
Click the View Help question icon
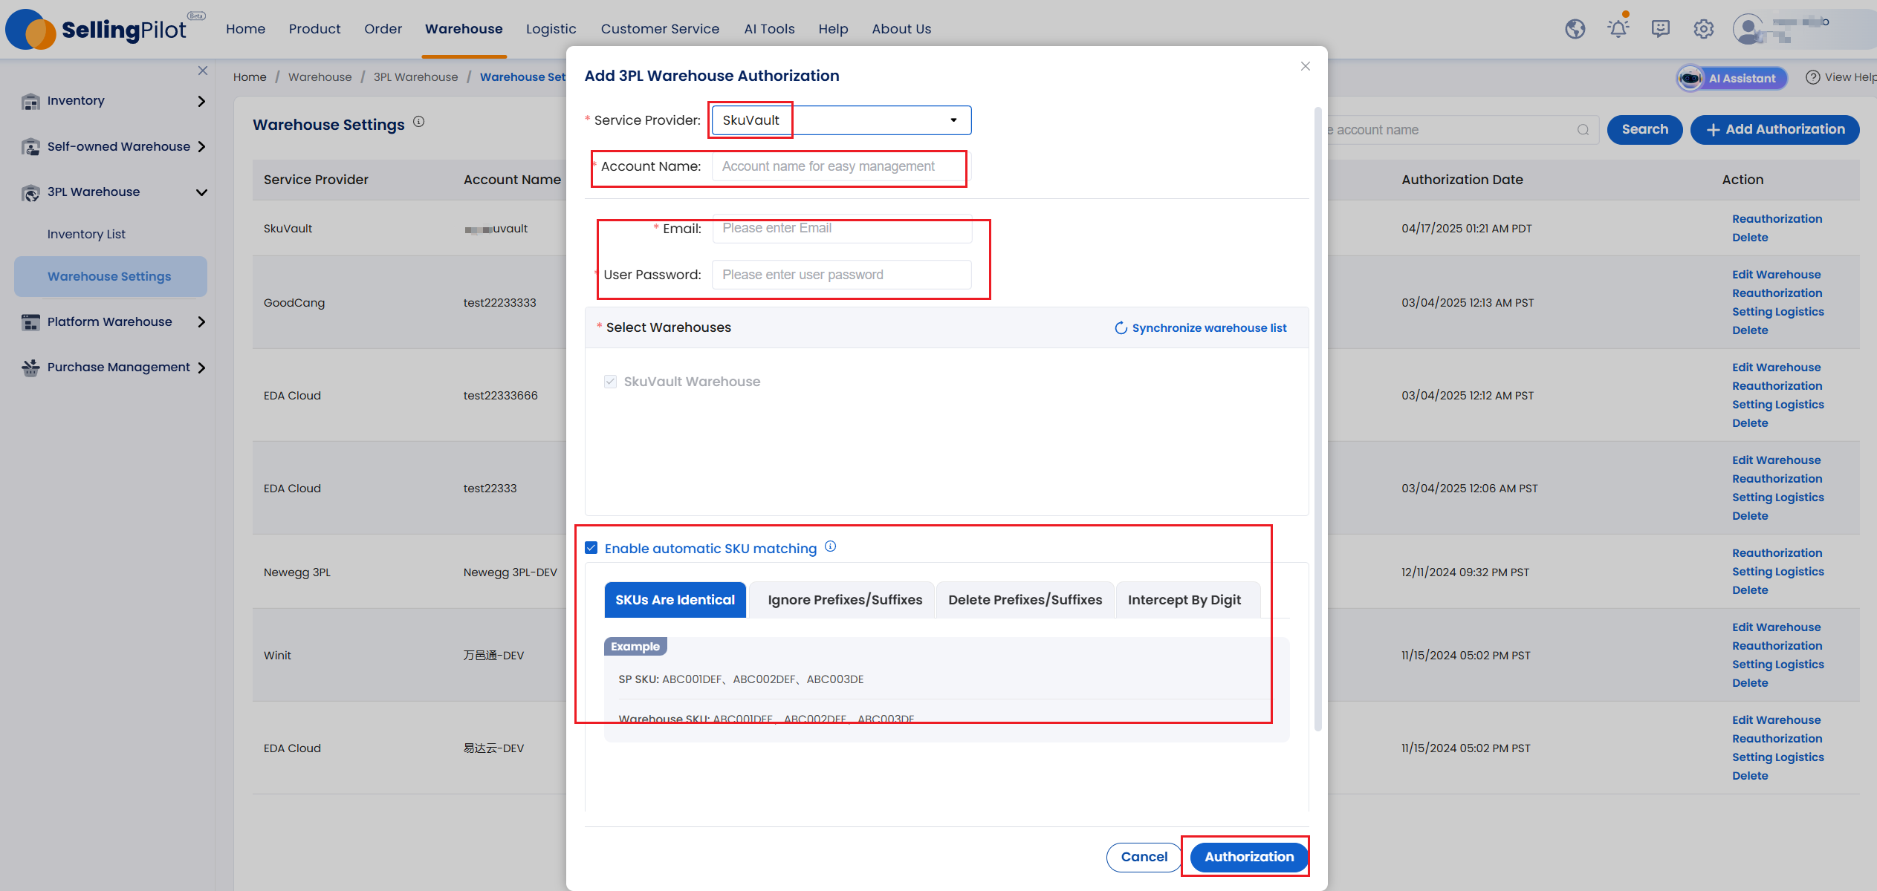[x=1812, y=77]
